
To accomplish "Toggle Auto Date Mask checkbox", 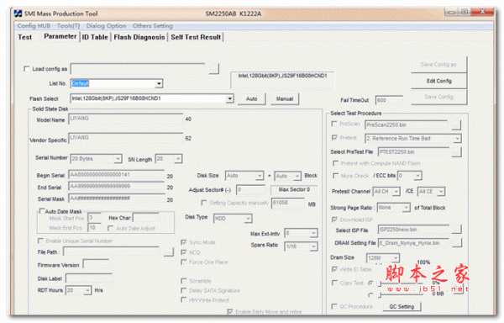I will click(x=41, y=211).
